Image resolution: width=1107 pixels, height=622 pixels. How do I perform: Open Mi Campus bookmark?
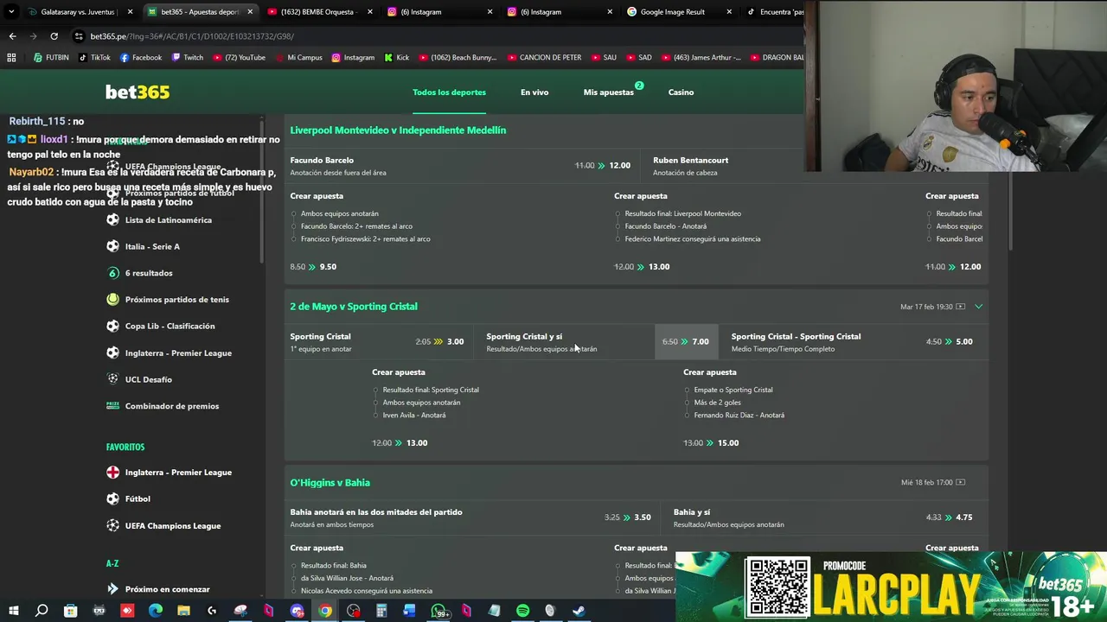point(298,58)
